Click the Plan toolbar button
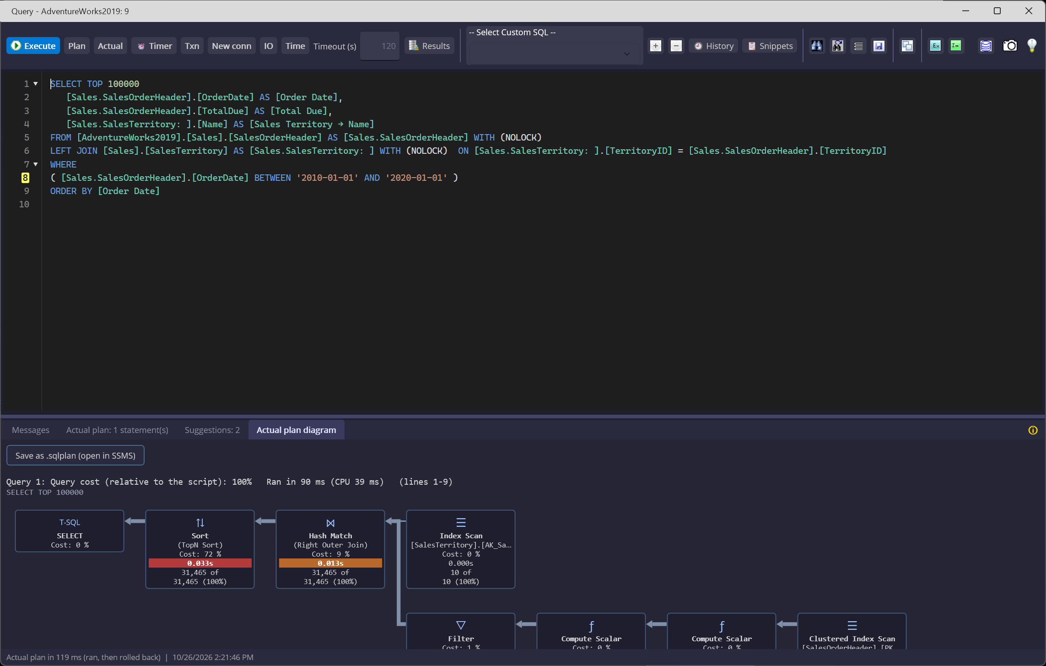 76,46
